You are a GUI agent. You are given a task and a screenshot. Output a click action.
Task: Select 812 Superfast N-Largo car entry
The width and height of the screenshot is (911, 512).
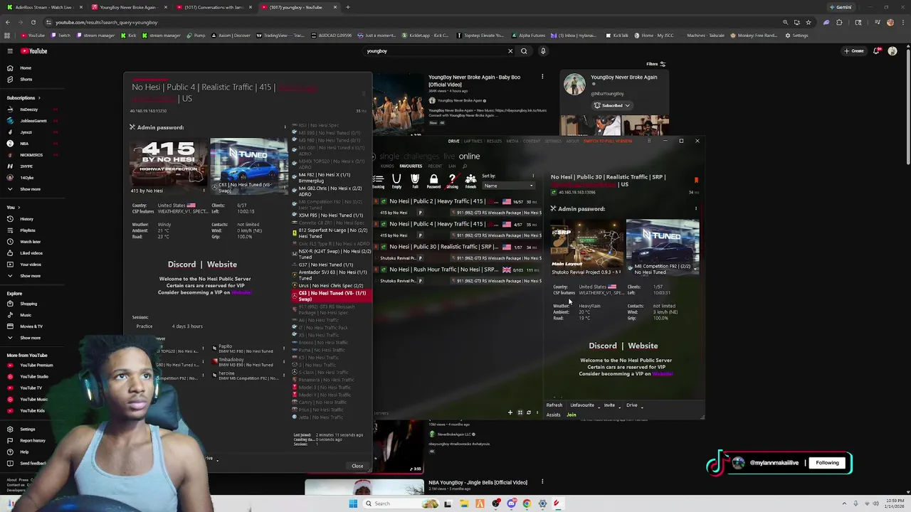[x=332, y=233]
